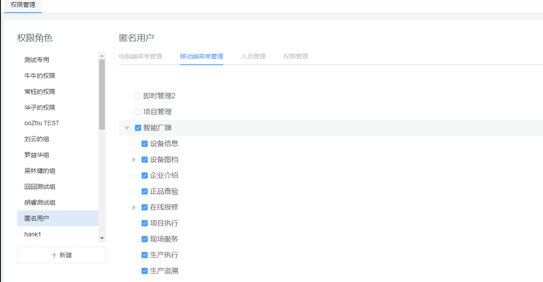
Task: Click the top 权限管理 page tab
Action: coord(23,5)
